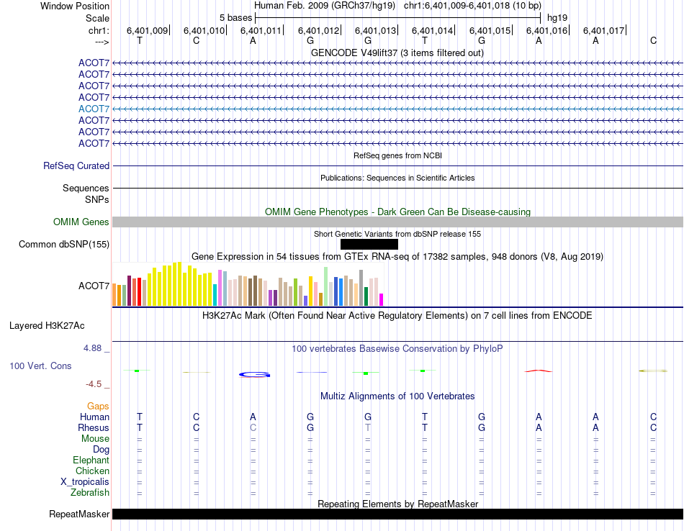Click the black dbSNP variant block
Screen dimensions: 684x531
coord(369,244)
